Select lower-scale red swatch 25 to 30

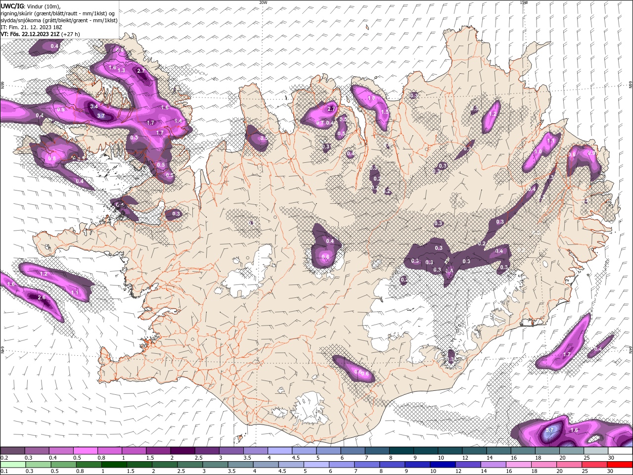coord(593,465)
